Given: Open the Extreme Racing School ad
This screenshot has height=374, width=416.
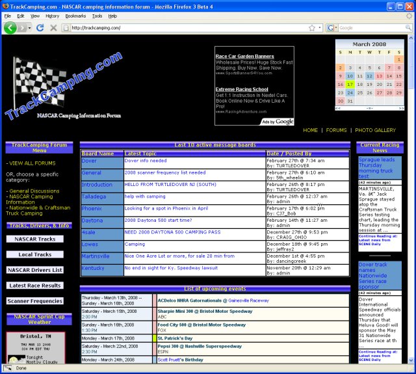Looking at the screenshot, I should (x=242, y=89).
